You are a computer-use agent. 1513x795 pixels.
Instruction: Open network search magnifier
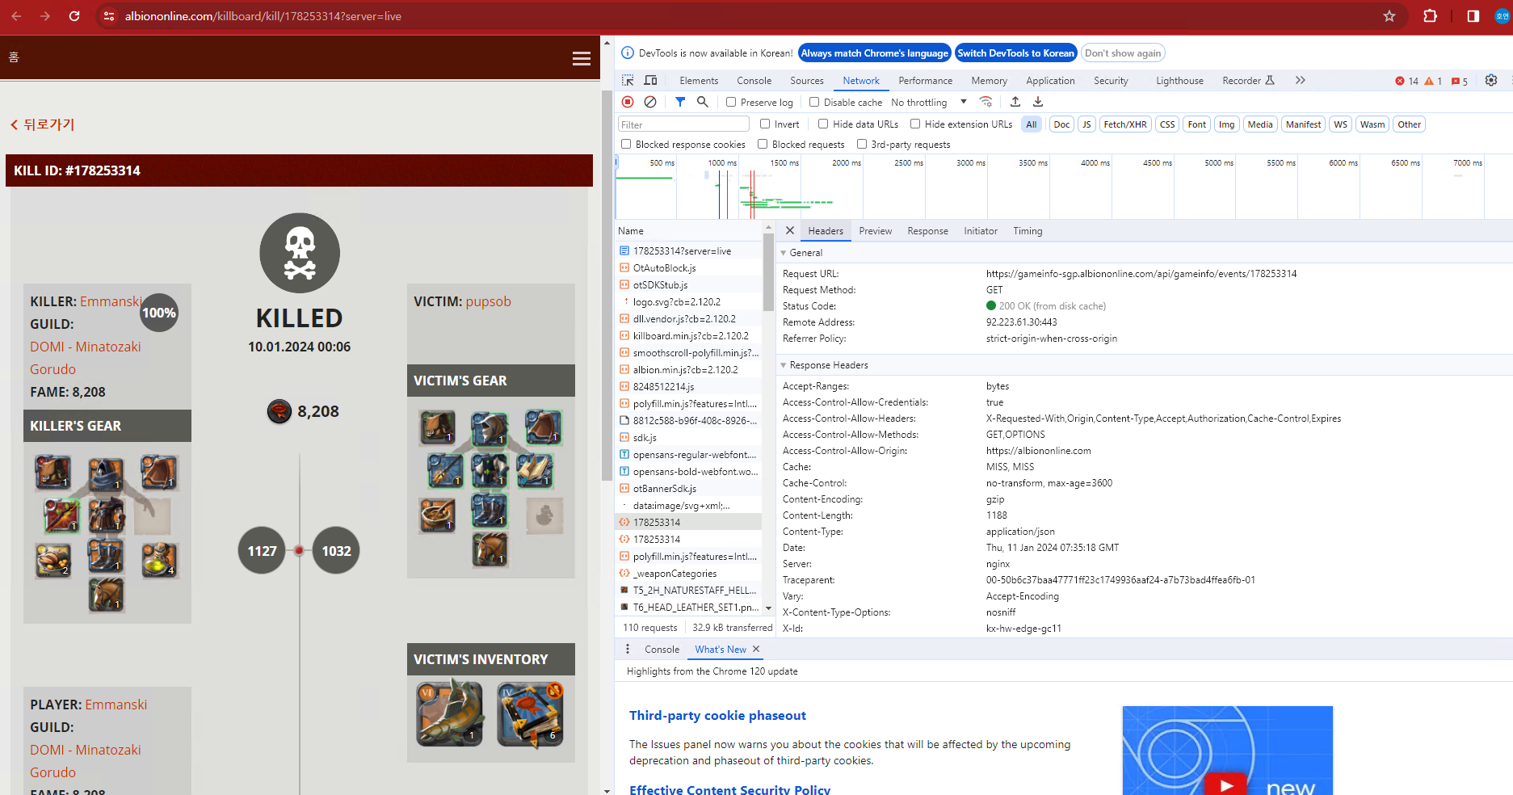pyautogui.click(x=703, y=102)
